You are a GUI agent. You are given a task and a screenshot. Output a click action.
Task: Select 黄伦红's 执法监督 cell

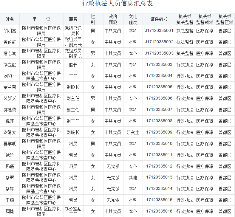click(185, 42)
